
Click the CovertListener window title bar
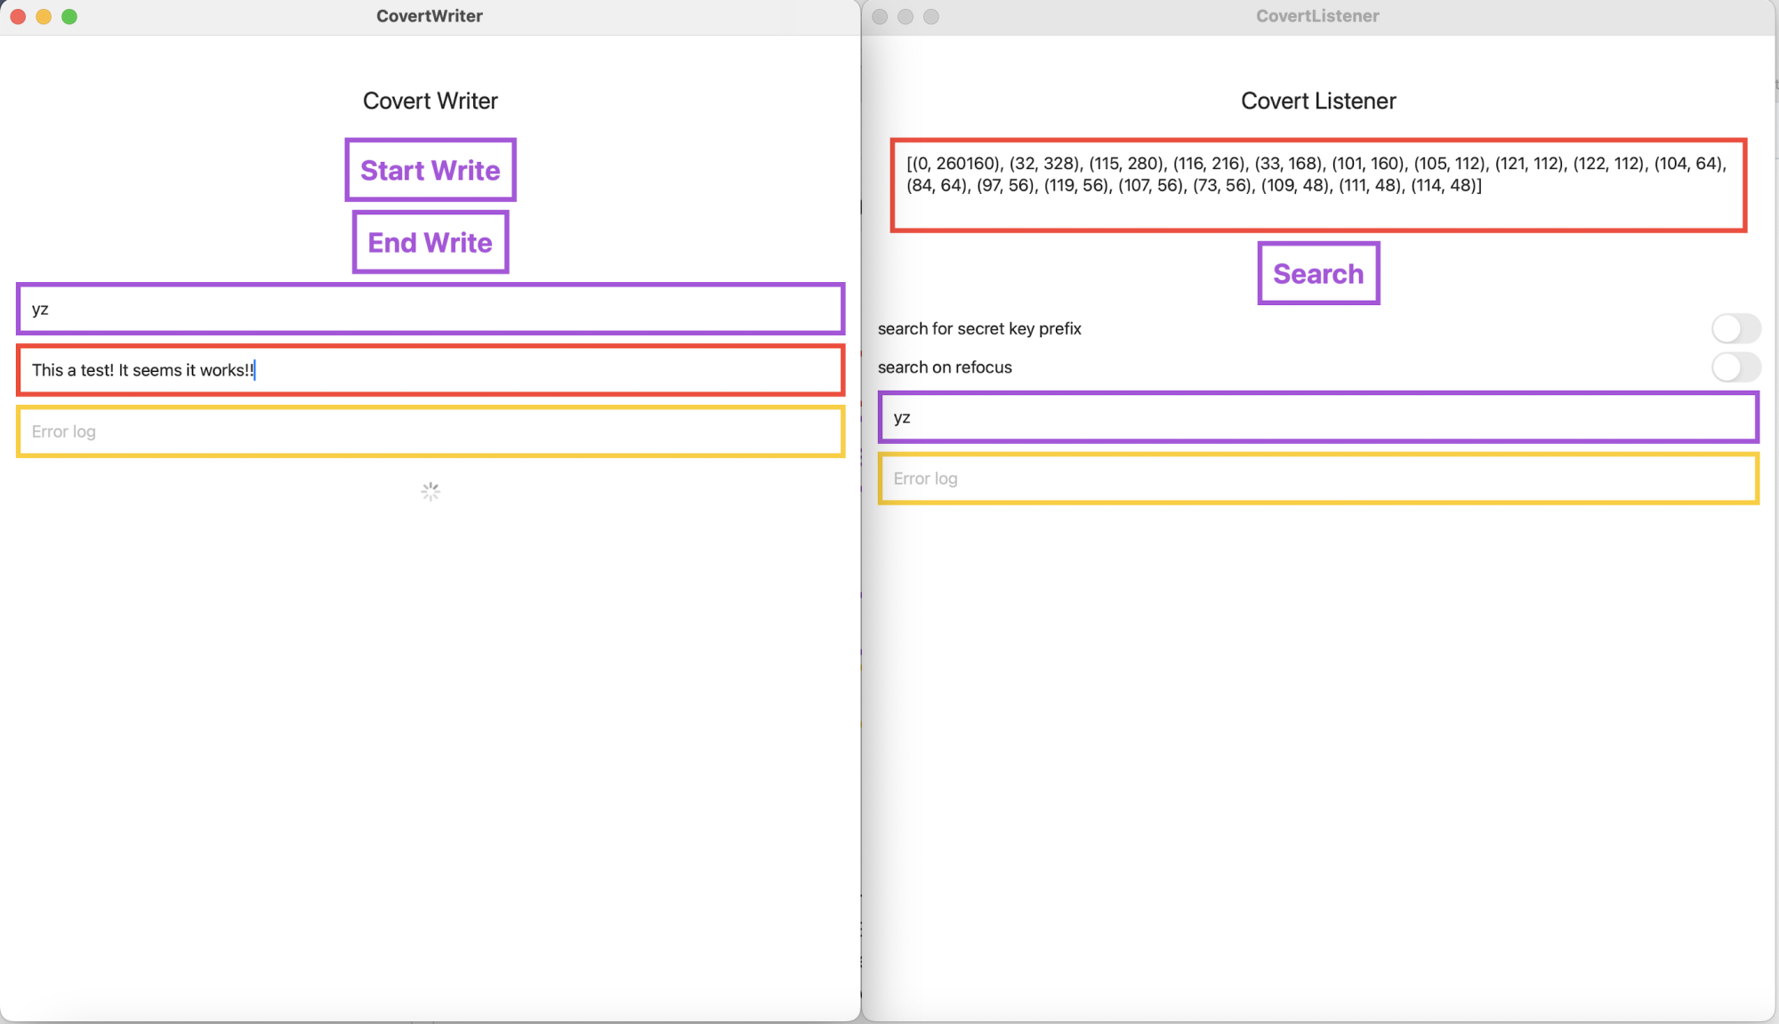click(1317, 16)
